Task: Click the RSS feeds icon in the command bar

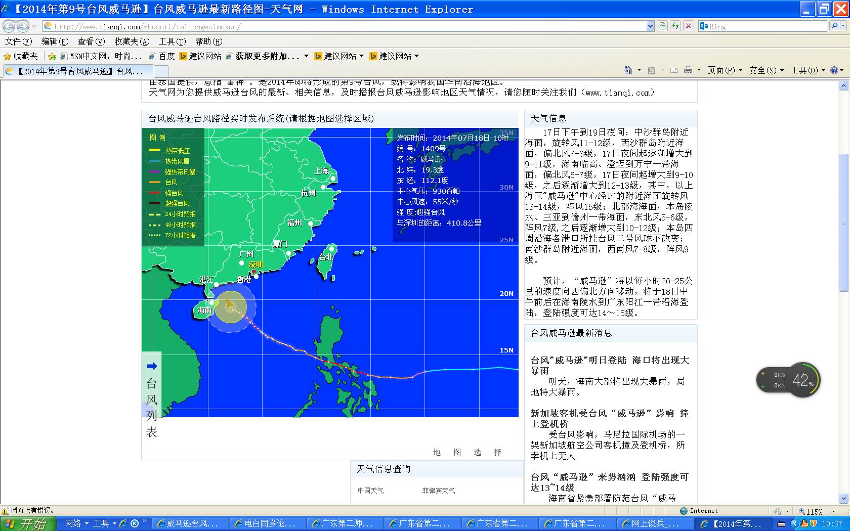Action: point(652,71)
